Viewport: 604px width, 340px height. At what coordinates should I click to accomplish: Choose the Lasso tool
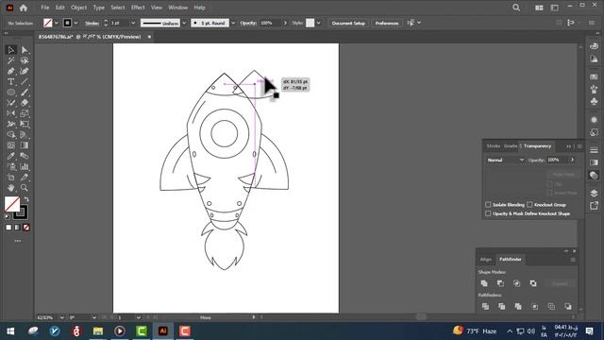pyautogui.click(x=25, y=60)
